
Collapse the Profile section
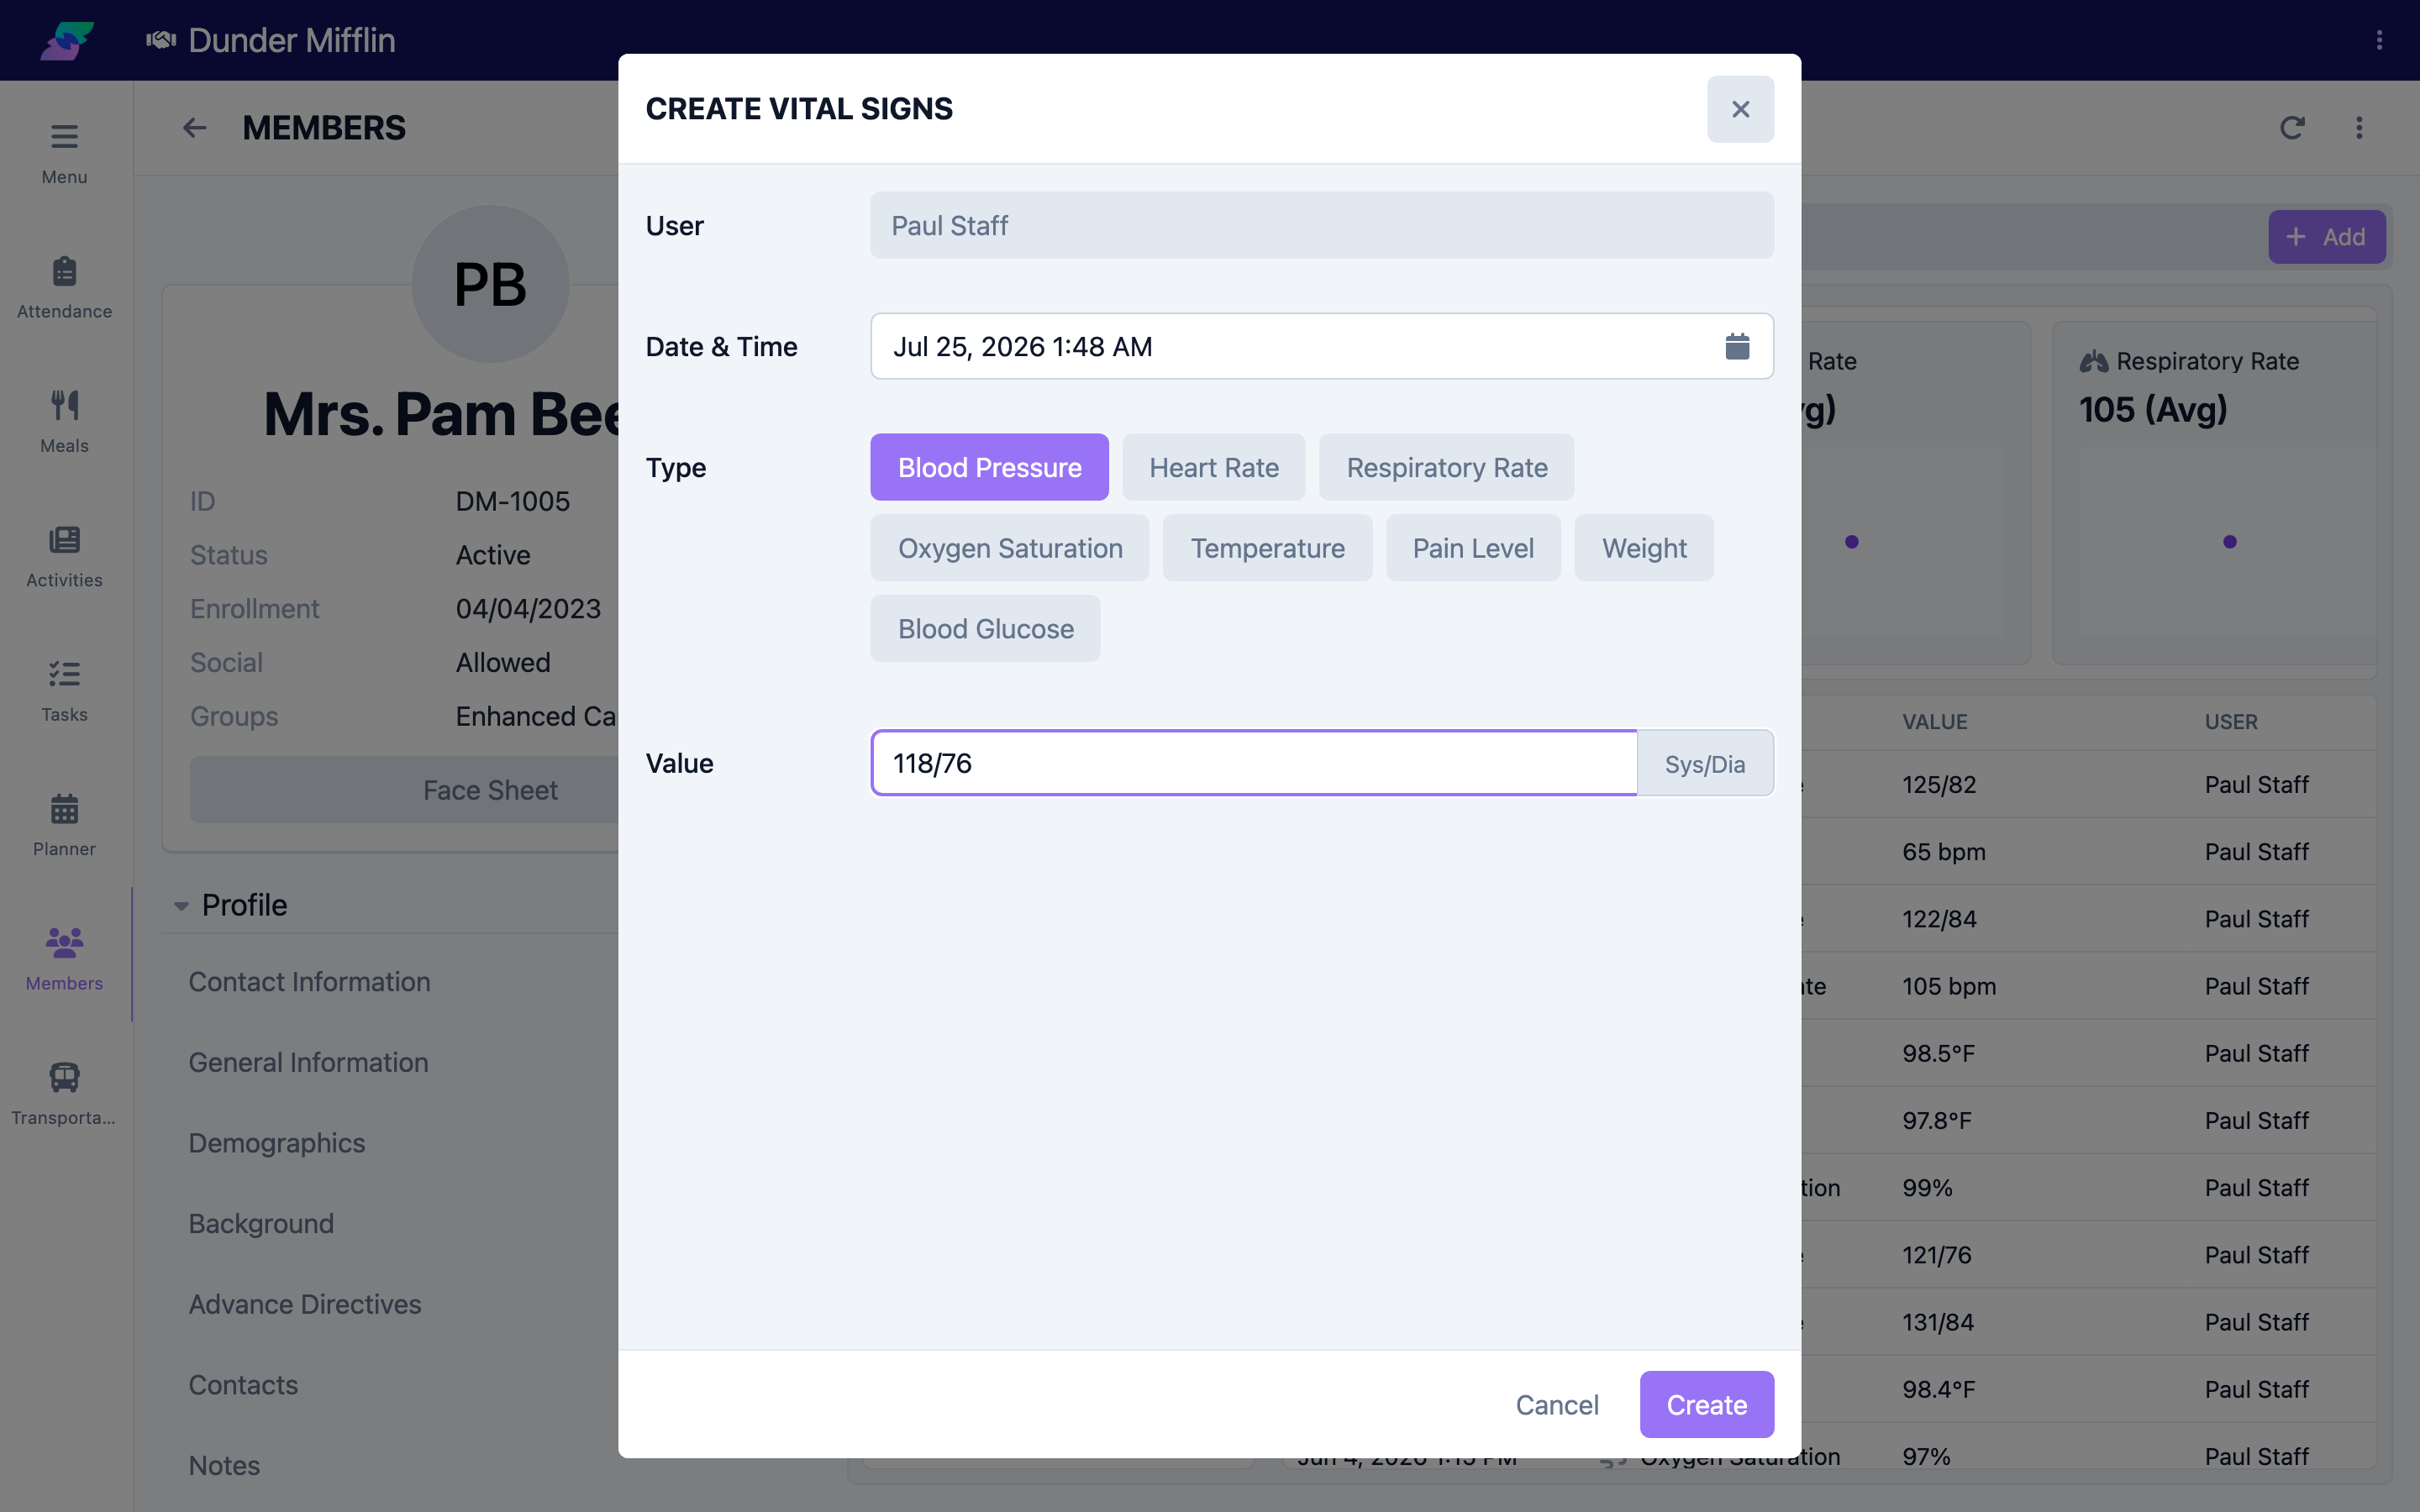point(181,906)
